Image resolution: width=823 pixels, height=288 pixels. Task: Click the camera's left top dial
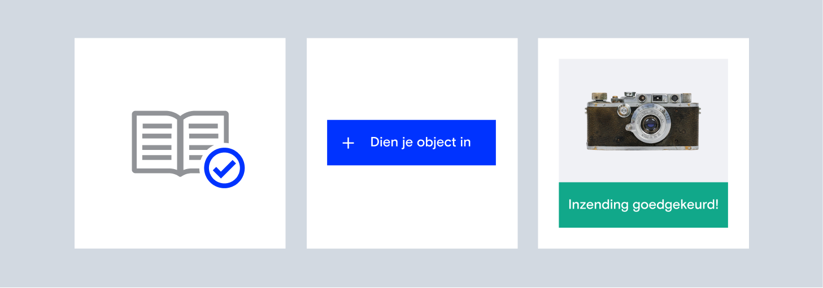pyautogui.click(x=599, y=98)
